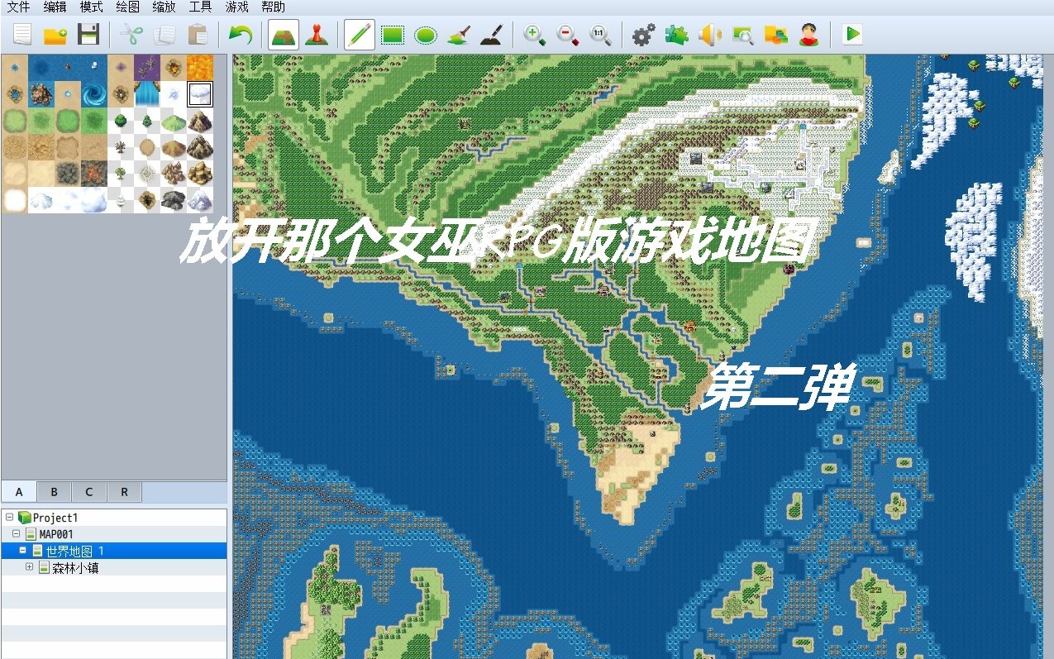1054x659 pixels.
Task: Click the 1:1 actual size zoom icon
Action: tap(601, 35)
